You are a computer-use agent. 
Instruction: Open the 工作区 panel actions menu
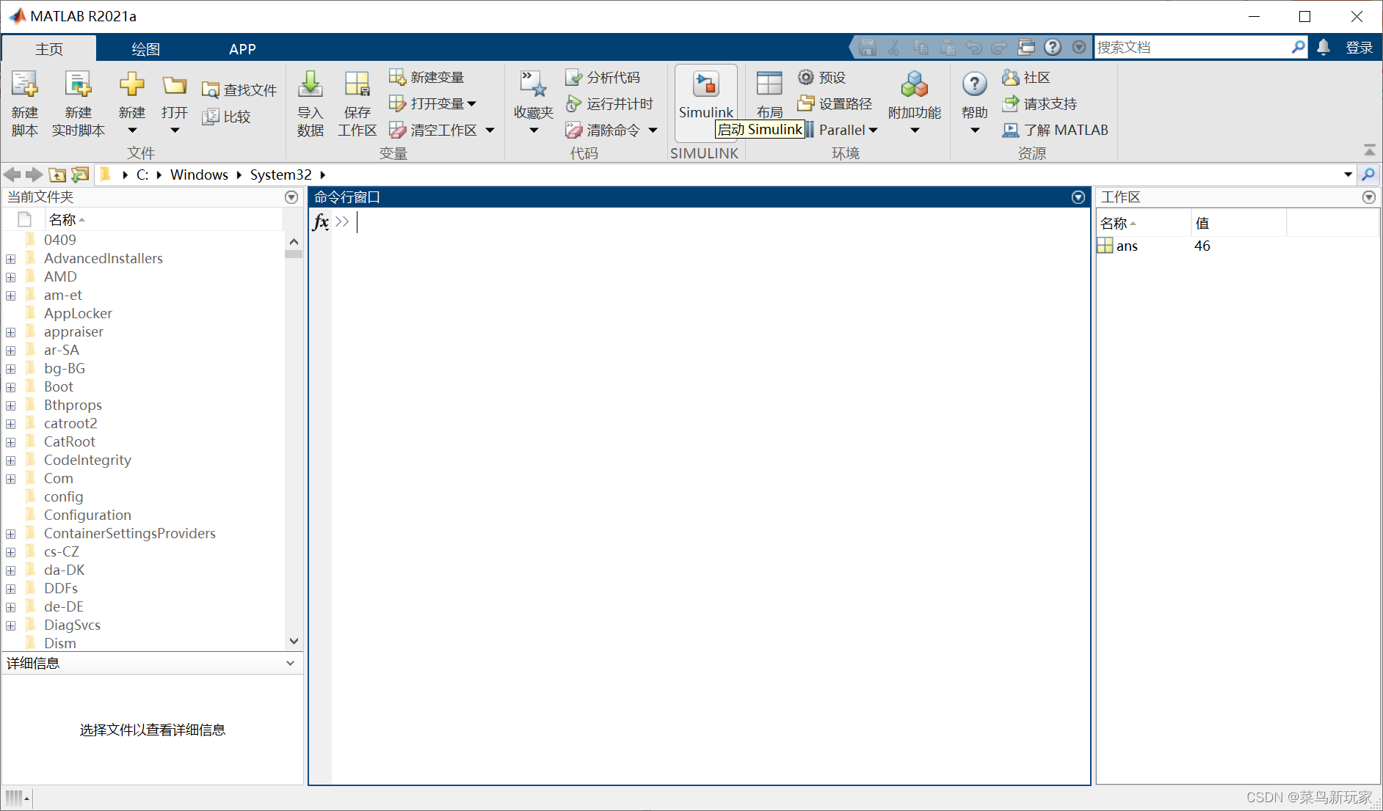tap(1369, 197)
